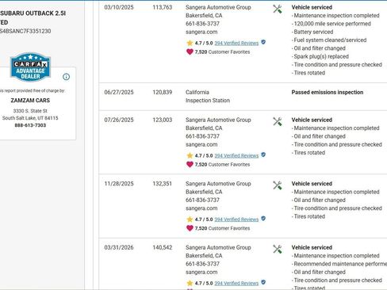The image size is (387, 290).
Task: Click the VIN number text S4BSANC7F3351230
Action: point(25,31)
